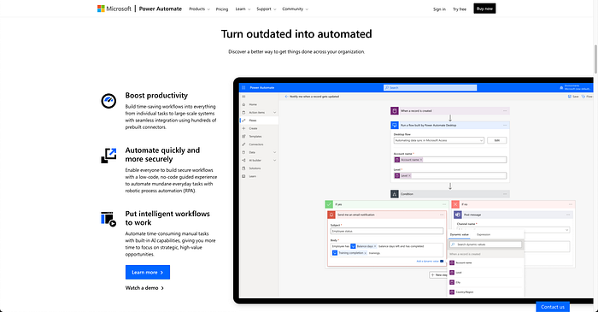Screen dimensions: 598x312
Task: Click the Contact us button
Action: click(553, 307)
